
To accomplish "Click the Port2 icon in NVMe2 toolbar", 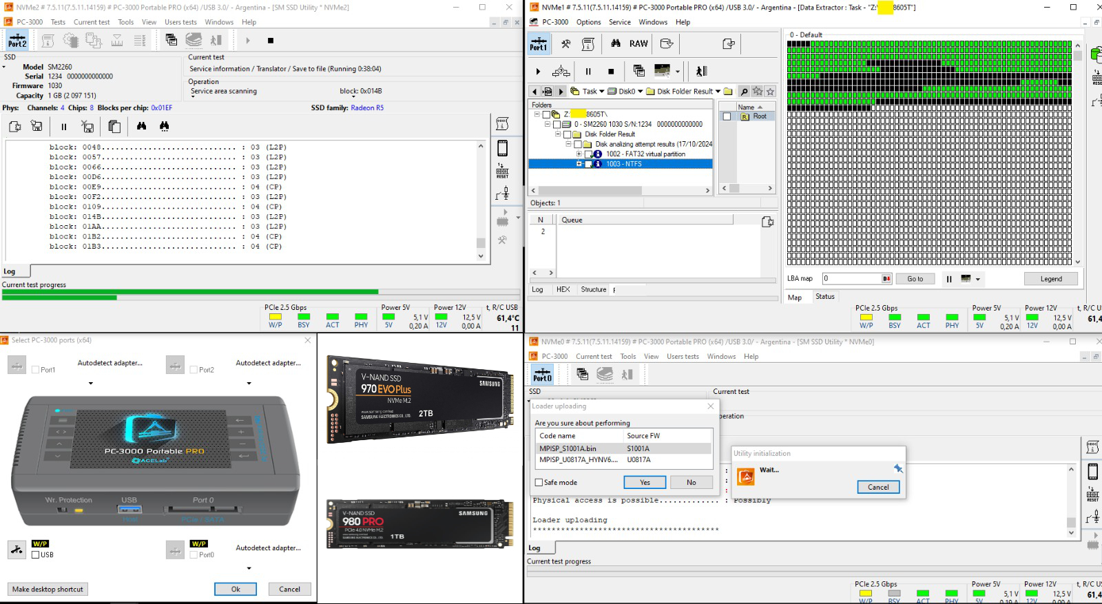I will point(17,41).
